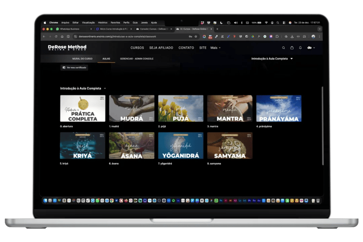Click the Wi-Fi icon in menu bar
This screenshot has height=242, width=363.
[266, 23]
